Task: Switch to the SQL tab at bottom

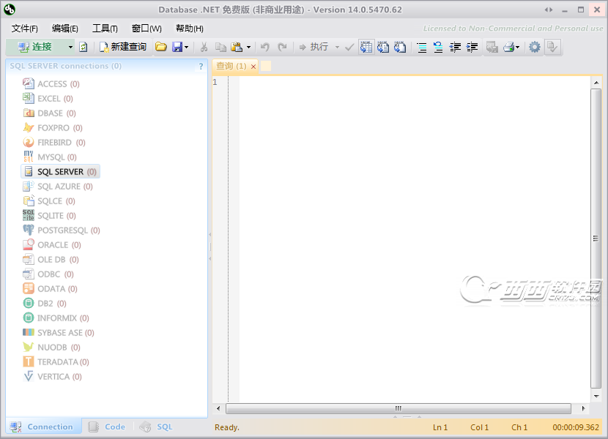Action: coord(156,427)
